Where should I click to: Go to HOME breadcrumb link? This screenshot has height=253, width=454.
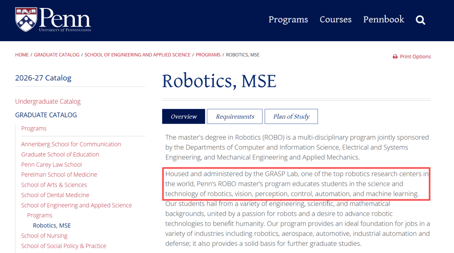[22, 55]
